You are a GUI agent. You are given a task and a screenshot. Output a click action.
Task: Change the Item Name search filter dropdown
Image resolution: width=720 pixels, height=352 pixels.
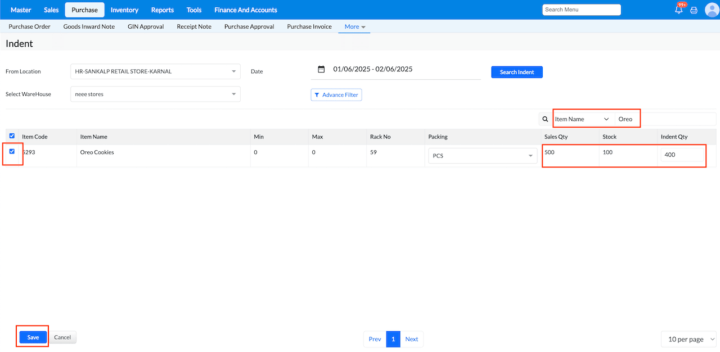coord(582,119)
